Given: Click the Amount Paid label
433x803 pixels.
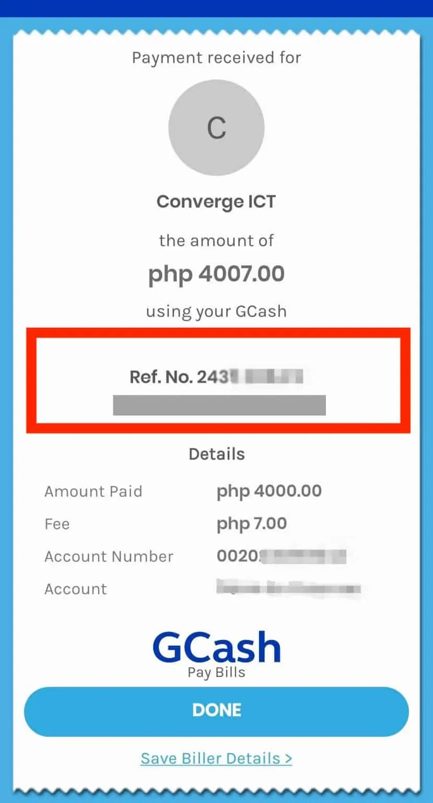Looking at the screenshot, I should (93, 491).
